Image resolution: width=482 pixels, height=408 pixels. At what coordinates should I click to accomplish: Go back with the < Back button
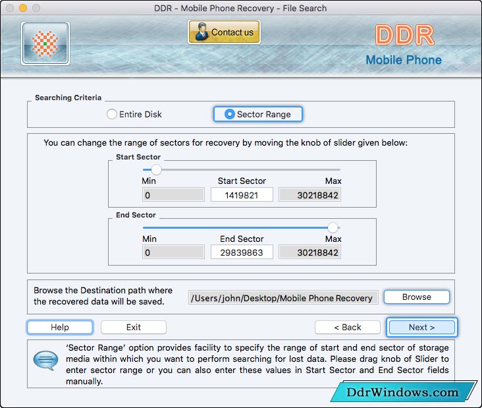click(348, 327)
